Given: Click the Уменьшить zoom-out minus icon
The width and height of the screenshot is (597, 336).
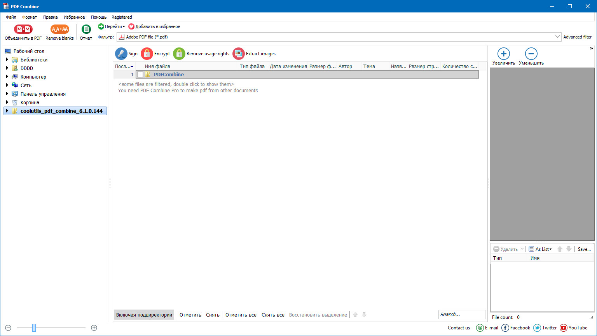Looking at the screenshot, I should tap(531, 54).
